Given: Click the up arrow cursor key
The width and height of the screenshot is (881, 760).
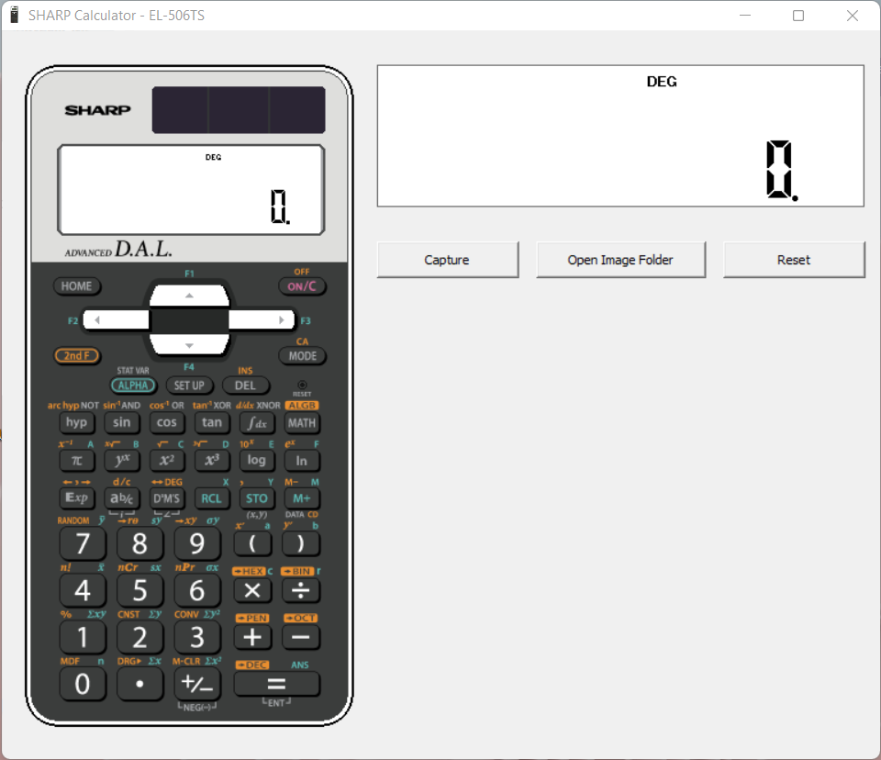Looking at the screenshot, I should pos(189,296).
